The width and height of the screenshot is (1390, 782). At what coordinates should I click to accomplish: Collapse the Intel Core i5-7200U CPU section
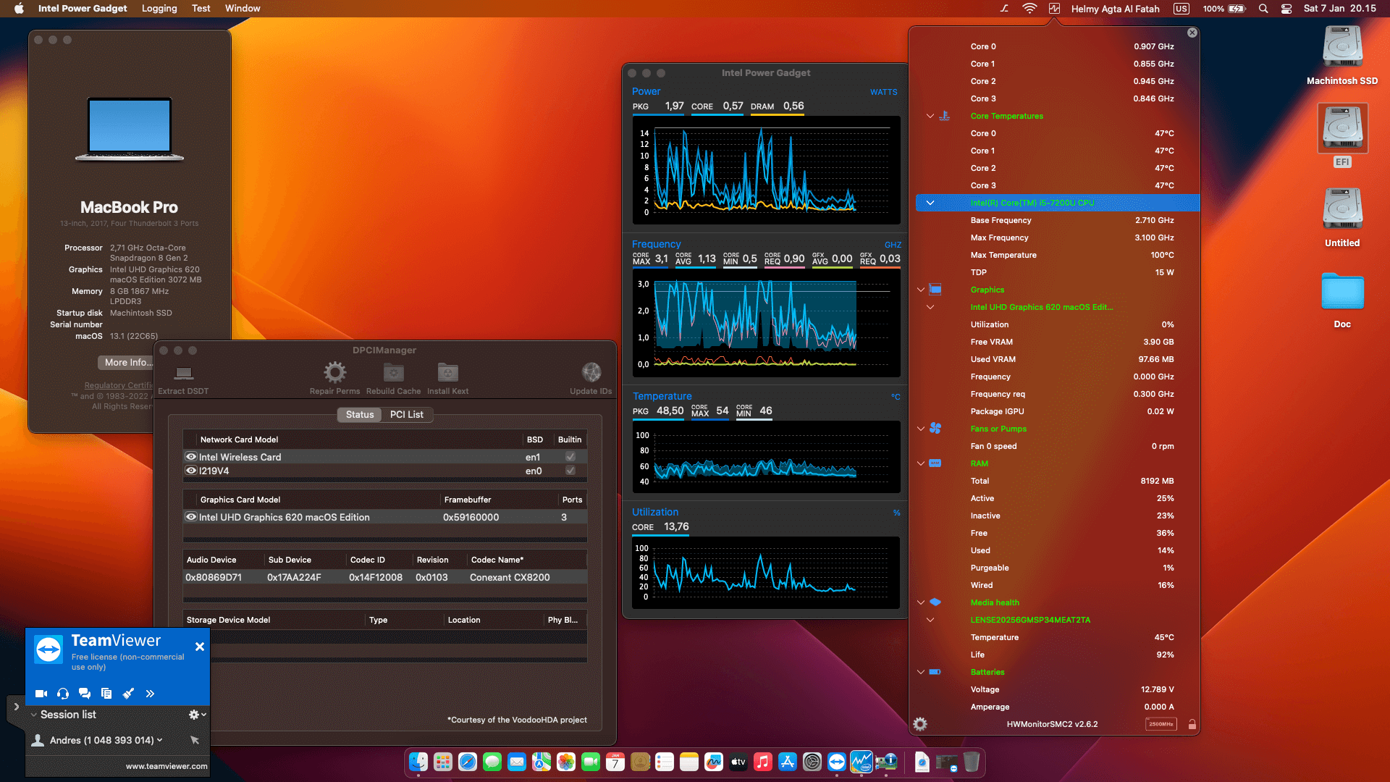930,203
